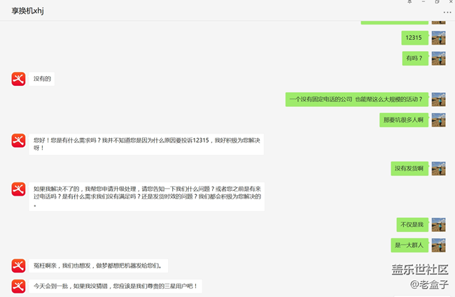The image size is (455, 297).
Task: Restore the chat window size
Action: pyautogui.click(x=437, y=3)
